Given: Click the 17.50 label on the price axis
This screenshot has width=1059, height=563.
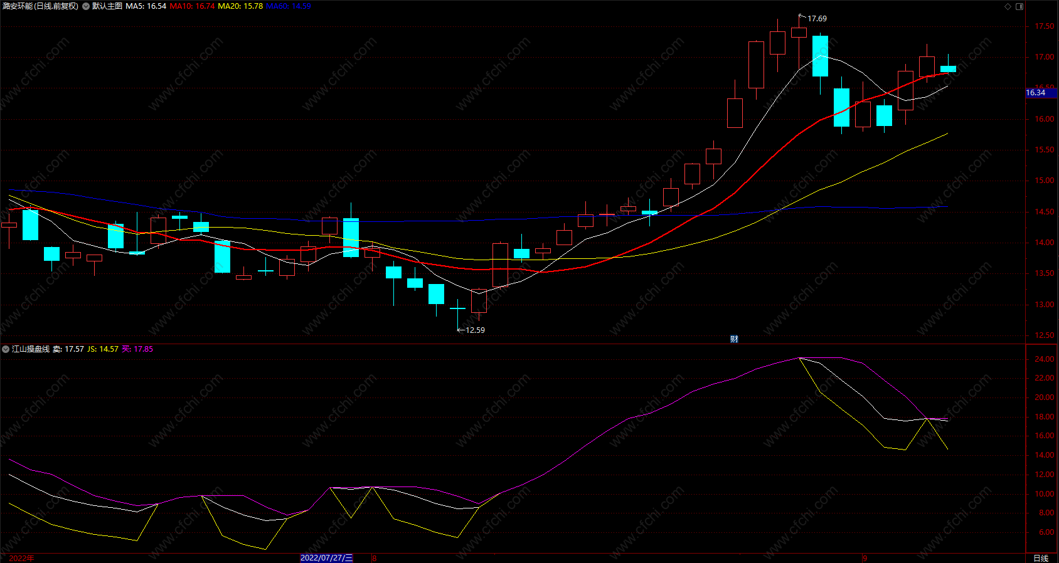Looking at the screenshot, I should coord(1044,26).
